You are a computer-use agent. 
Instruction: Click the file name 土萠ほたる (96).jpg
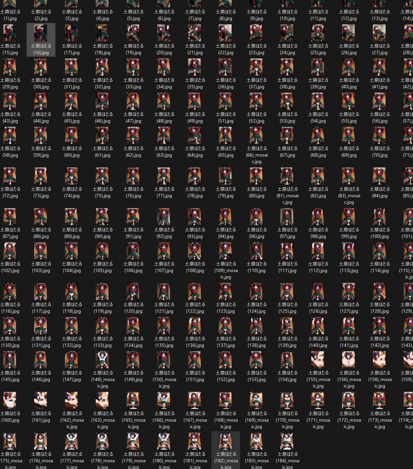tap(256, 233)
